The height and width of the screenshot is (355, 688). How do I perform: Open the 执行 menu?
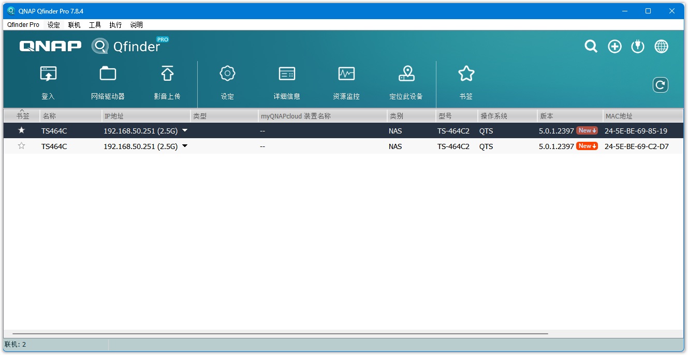click(x=115, y=25)
